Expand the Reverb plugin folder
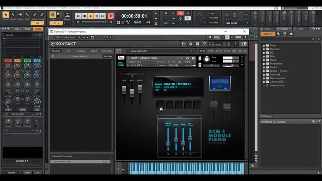 (264, 67)
